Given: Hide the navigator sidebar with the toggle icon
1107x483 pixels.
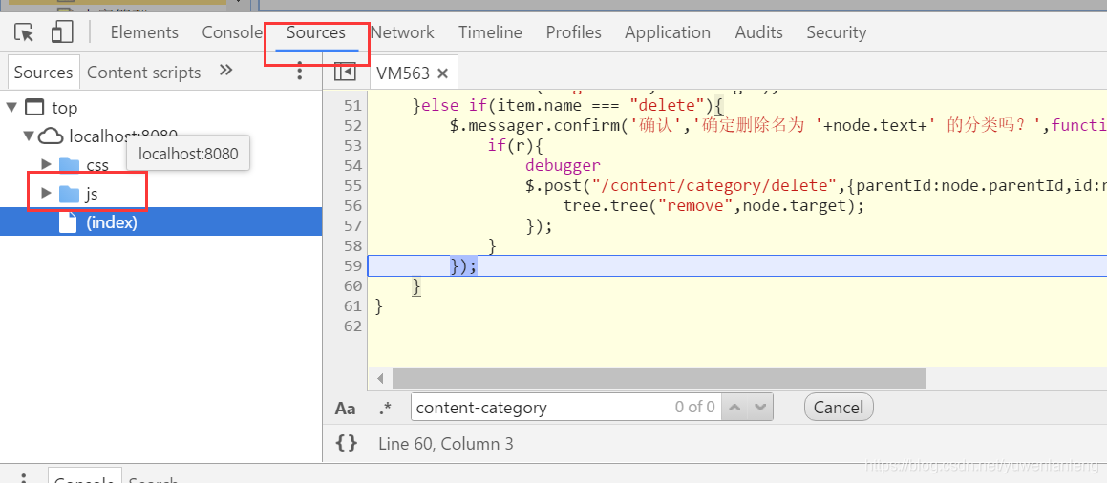Looking at the screenshot, I should point(345,72).
